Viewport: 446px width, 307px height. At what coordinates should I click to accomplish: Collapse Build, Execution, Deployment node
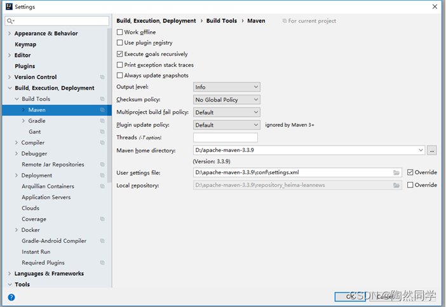(10, 88)
